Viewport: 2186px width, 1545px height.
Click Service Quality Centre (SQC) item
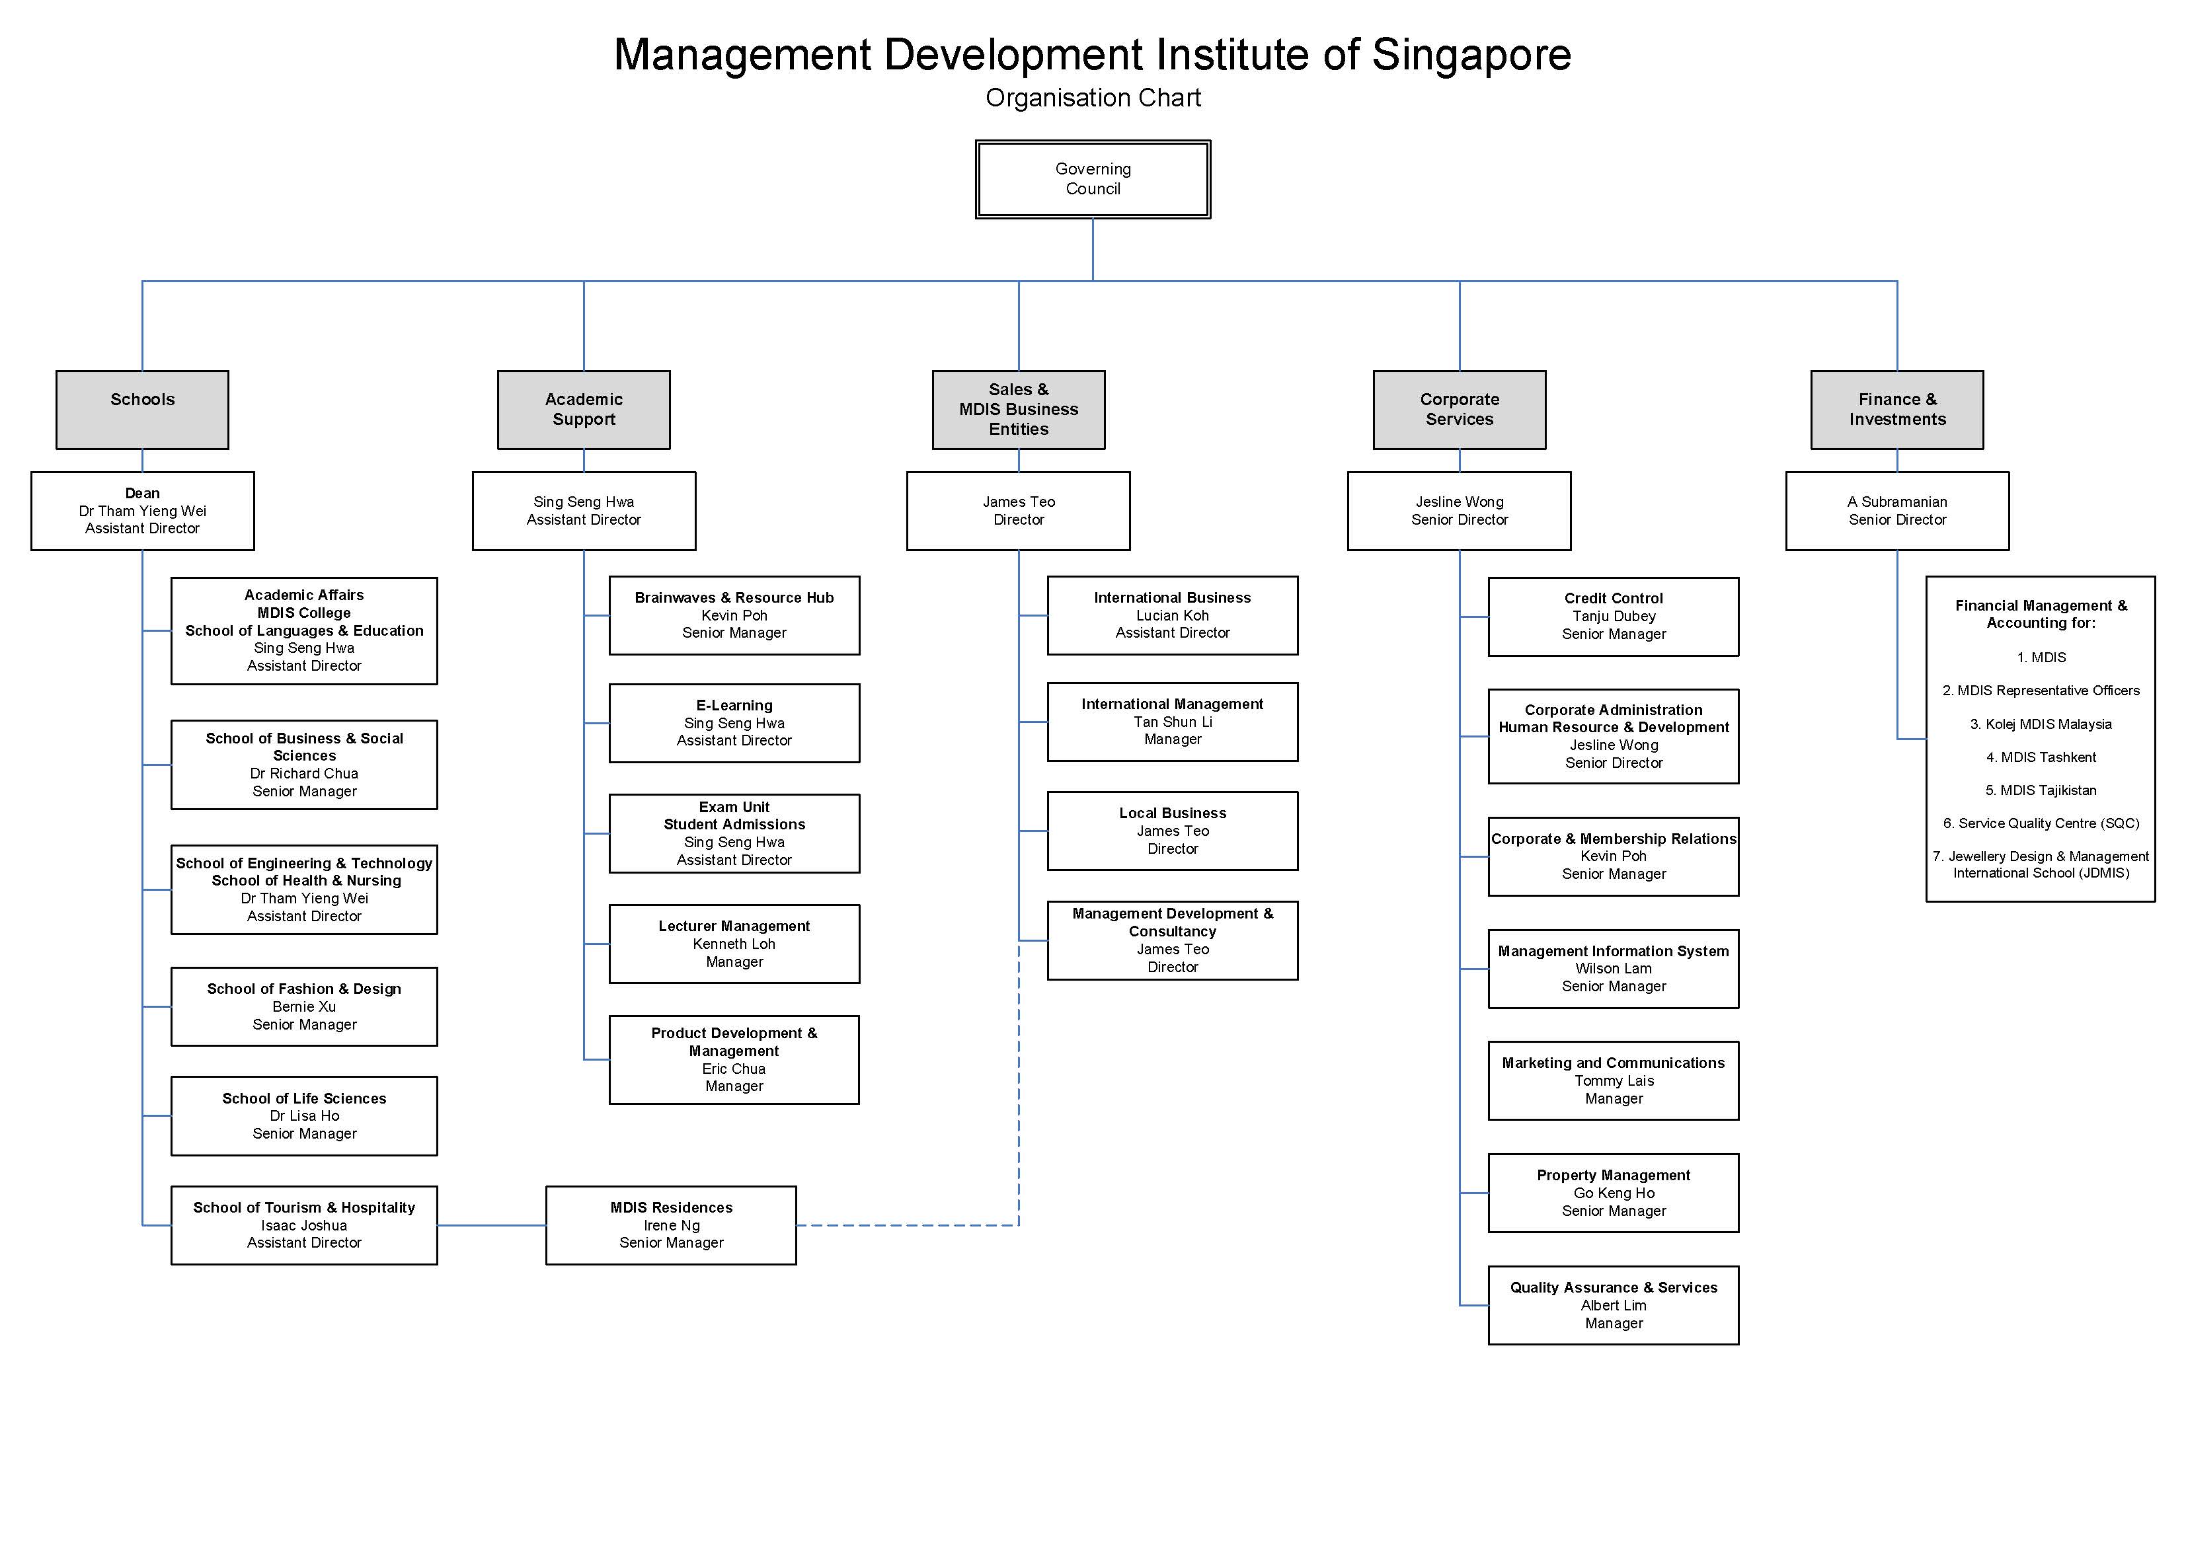pos(2041,823)
